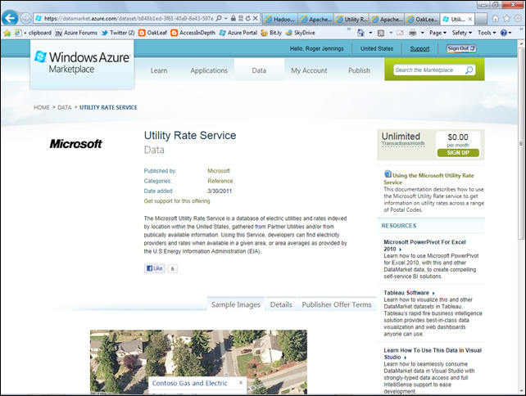This screenshot has height=396, width=526.
Task: Click the command bar home icon
Action: 360,33
